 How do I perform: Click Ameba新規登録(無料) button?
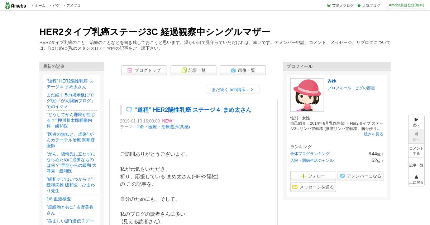[x=406, y=5]
